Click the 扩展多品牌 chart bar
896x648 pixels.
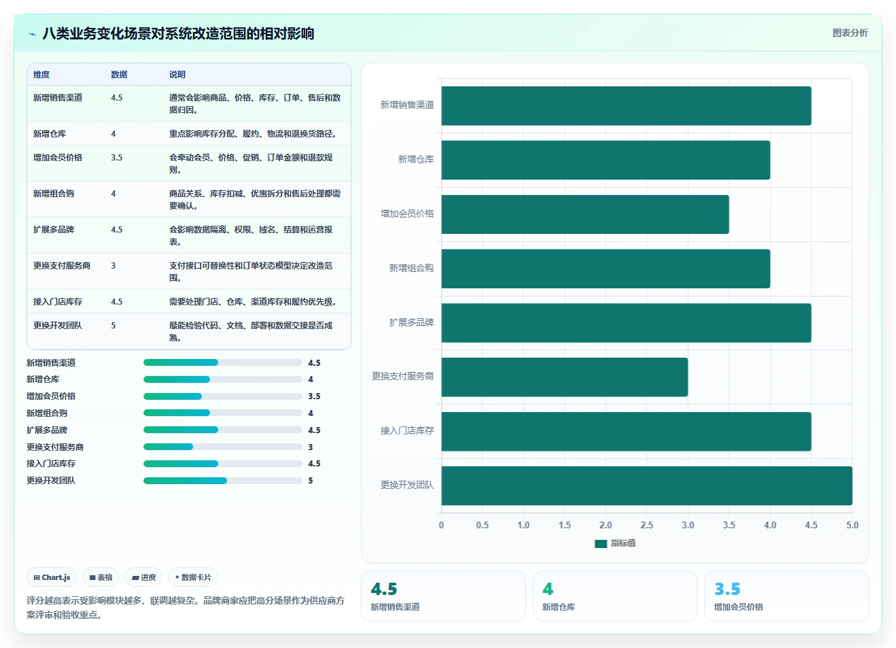tap(626, 323)
